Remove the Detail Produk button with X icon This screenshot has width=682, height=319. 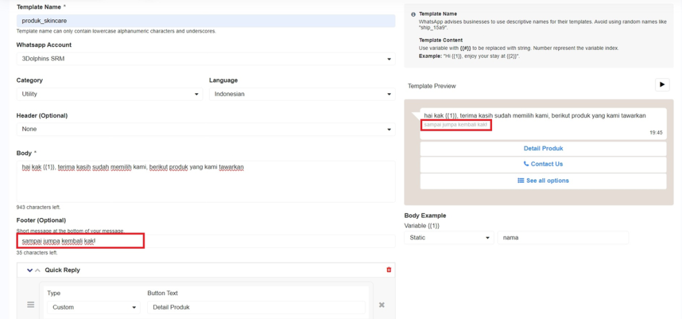pyautogui.click(x=382, y=304)
